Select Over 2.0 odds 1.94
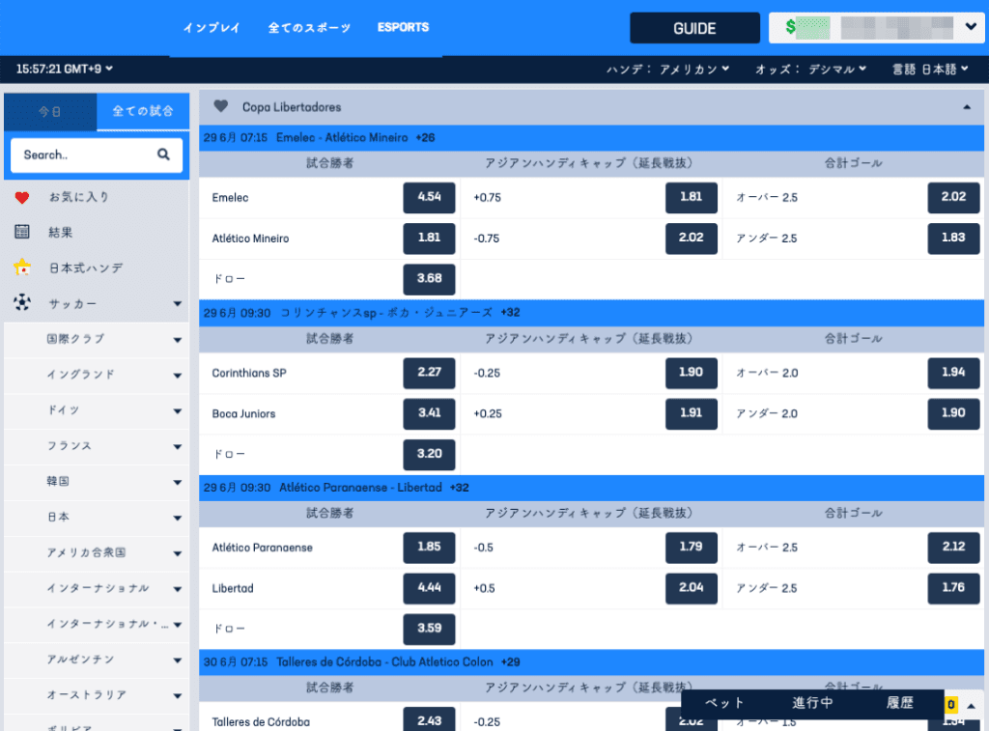The width and height of the screenshot is (989, 731). tap(953, 373)
